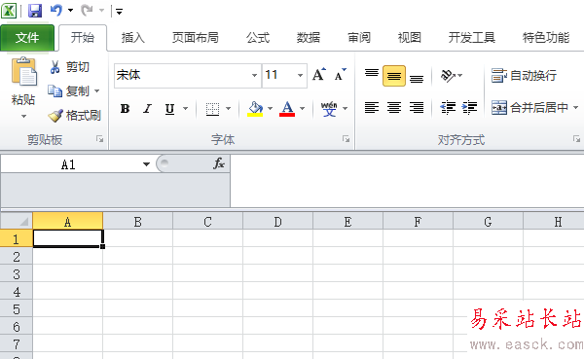Toggle bold formatting
584x359 pixels.
(126, 109)
